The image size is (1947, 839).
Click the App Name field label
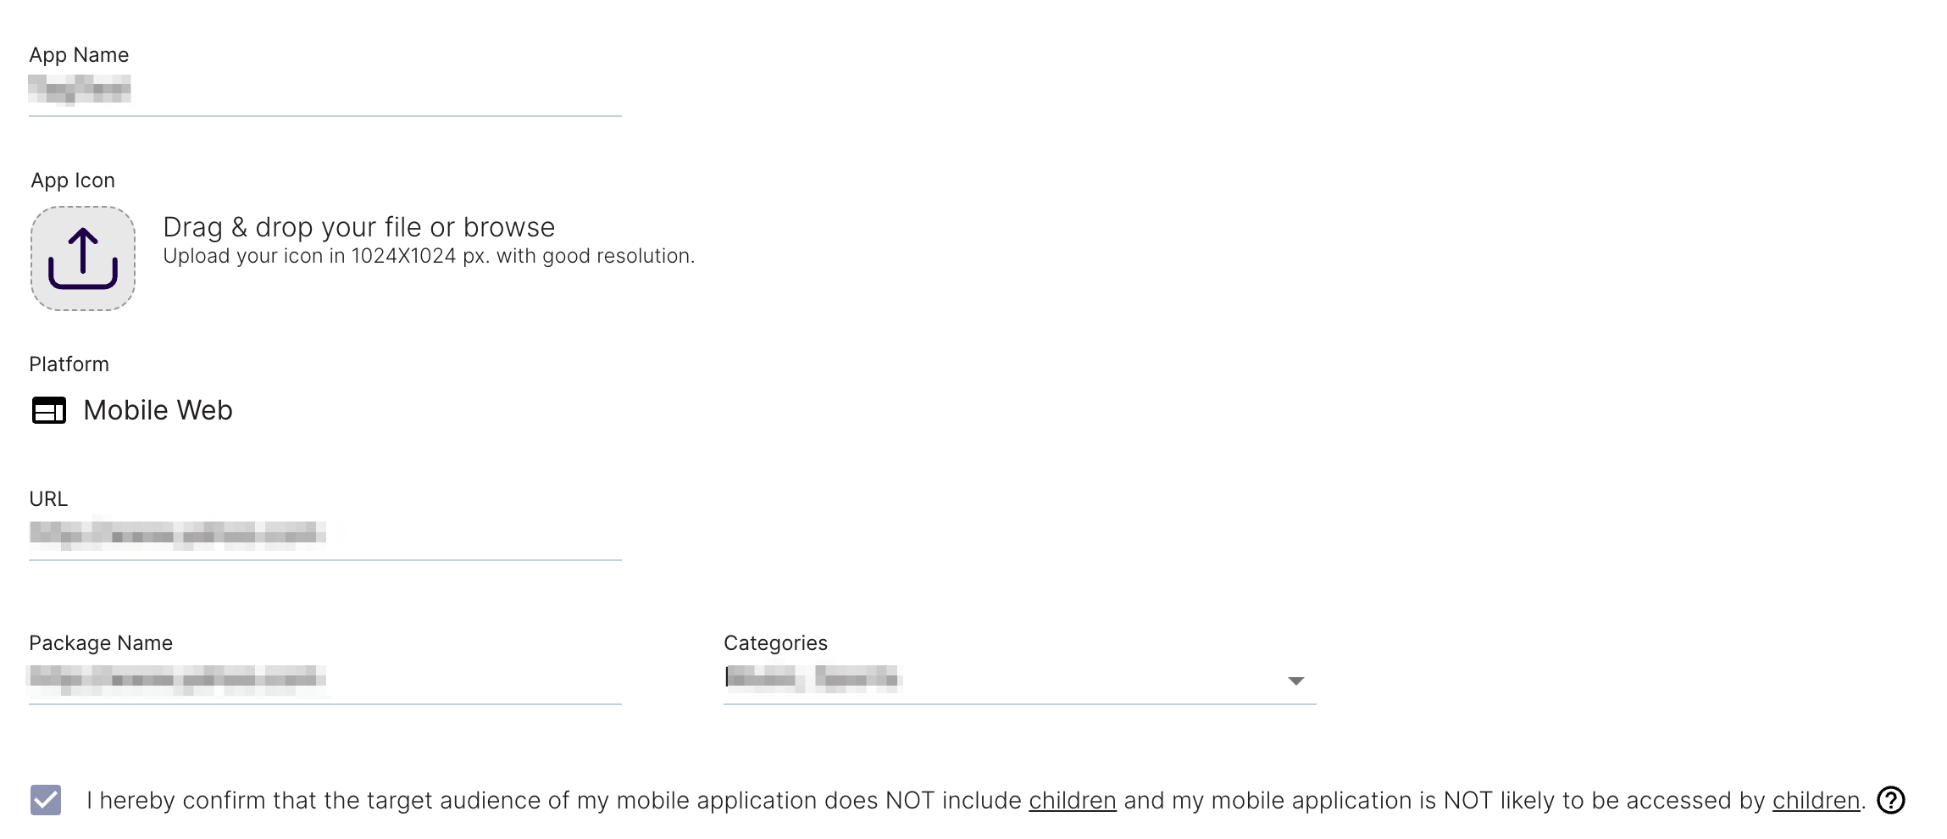79,55
